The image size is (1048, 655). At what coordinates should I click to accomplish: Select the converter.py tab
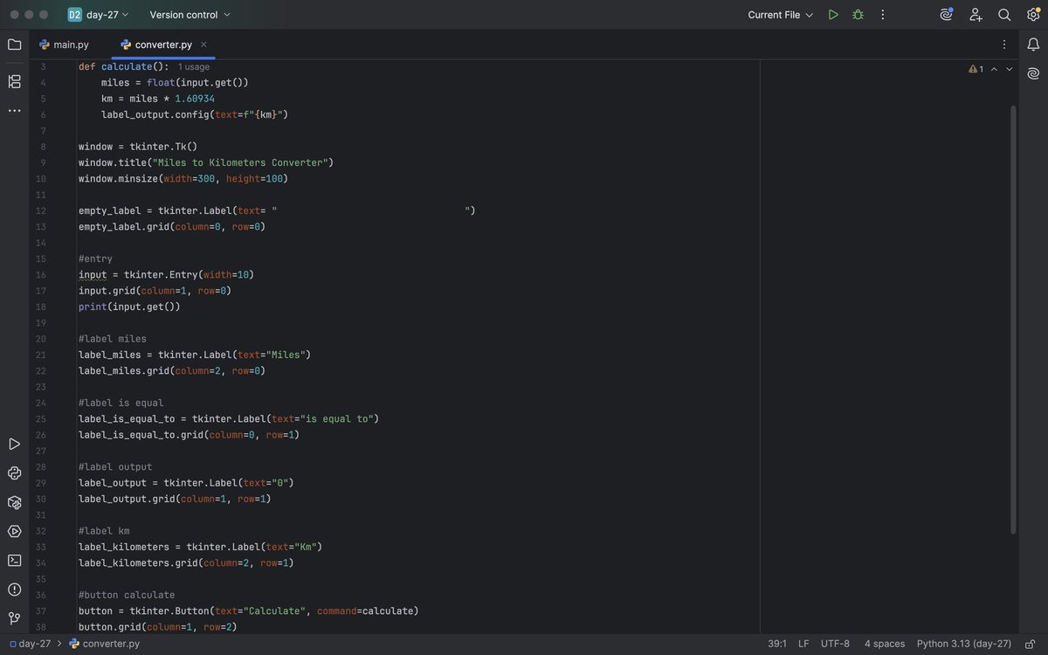(x=163, y=45)
